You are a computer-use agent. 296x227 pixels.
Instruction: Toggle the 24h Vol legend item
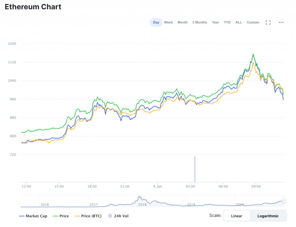(x=118, y=216)
